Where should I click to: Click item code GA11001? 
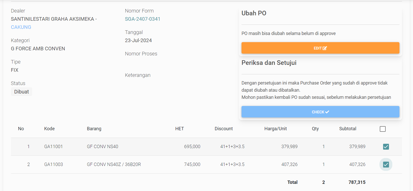(x=53, y=147)
